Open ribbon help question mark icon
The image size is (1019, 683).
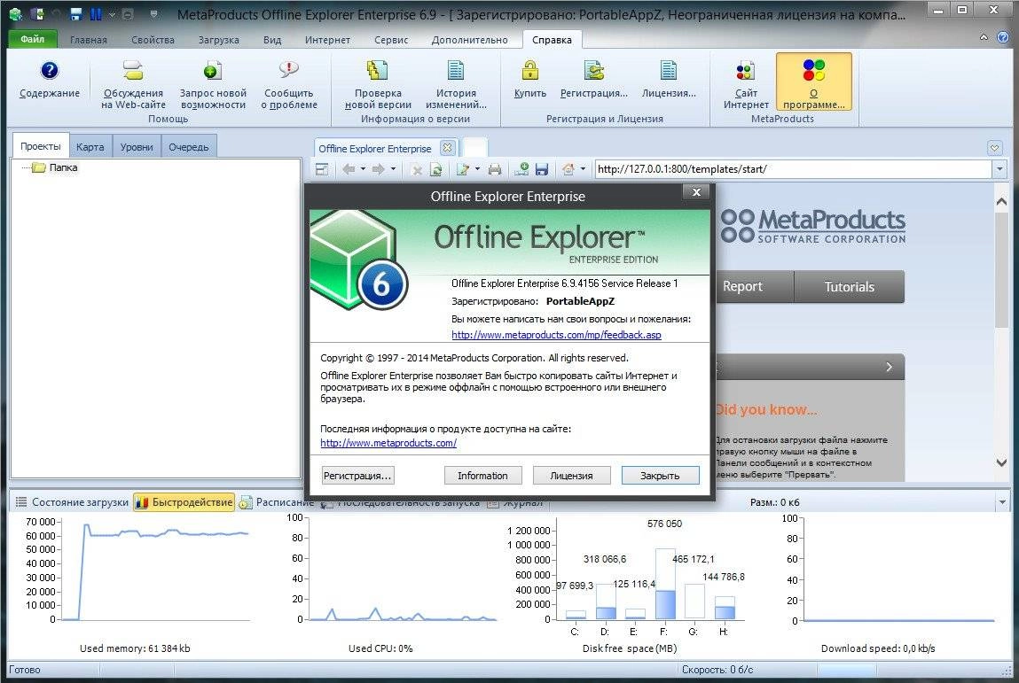[1003, 37]
